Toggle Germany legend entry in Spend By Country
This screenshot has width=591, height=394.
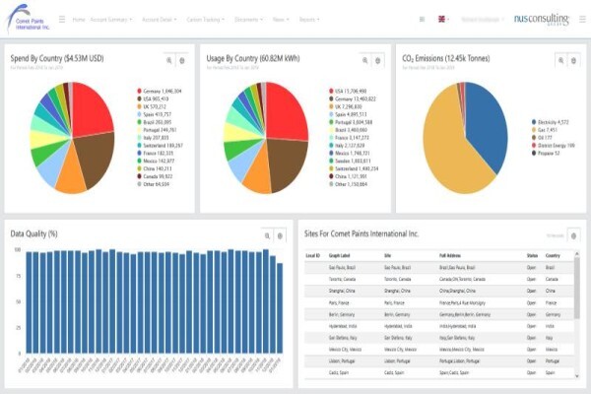[x=159, y=91]
